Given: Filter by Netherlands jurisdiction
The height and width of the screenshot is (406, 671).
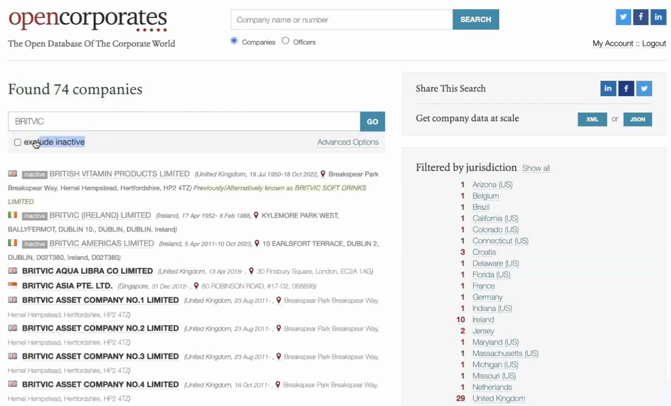Looking at the screenshot, I should 492,387.
